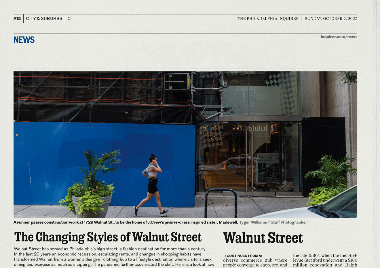Click the arrow icon before CONTINUED FROM A1
The width and height of the screenshot is (380, 268).
click(x=225, y=256)
